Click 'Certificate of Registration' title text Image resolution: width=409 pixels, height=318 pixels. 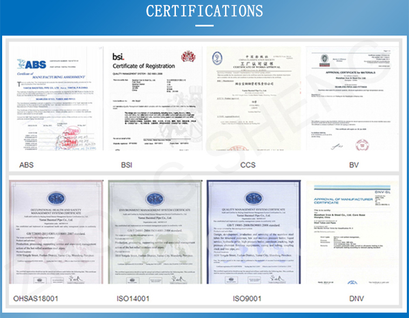point(144,66)
